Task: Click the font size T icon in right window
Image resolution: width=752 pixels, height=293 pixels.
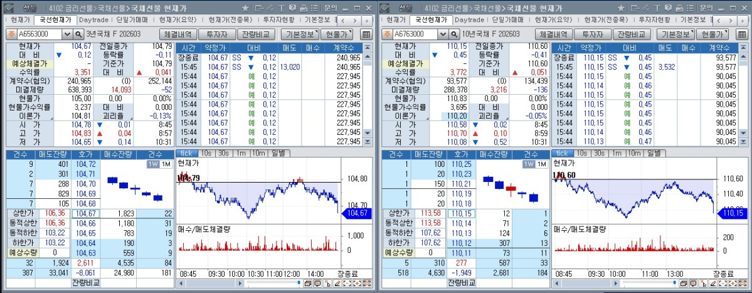Action: pyautogui.click(x=658, y=8)
